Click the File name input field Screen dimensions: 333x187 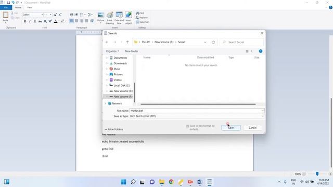tap(196, 111)
